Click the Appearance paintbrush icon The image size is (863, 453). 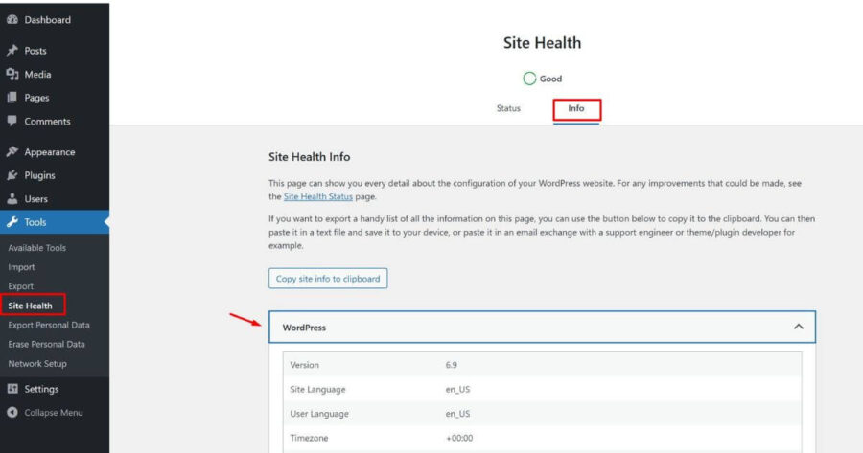(12, 152)
